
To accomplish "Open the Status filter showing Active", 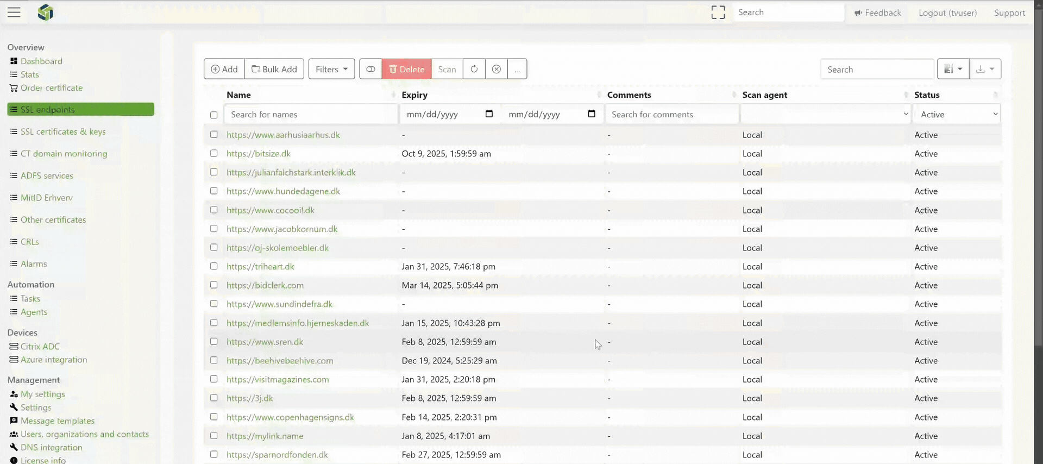I will click(957, 114).
